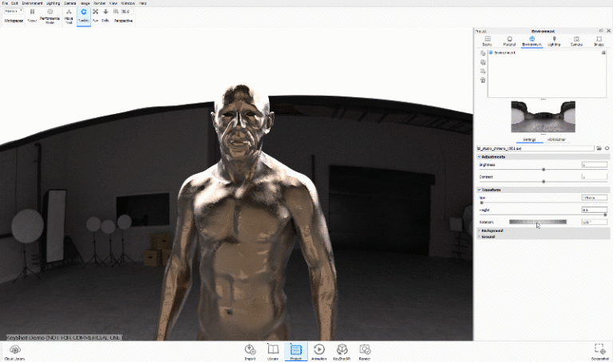Open the Window menu
This screenshot has width=613, height=362.
click(x=128, y=3)
